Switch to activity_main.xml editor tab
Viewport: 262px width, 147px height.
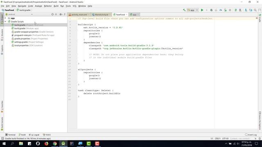79,15
